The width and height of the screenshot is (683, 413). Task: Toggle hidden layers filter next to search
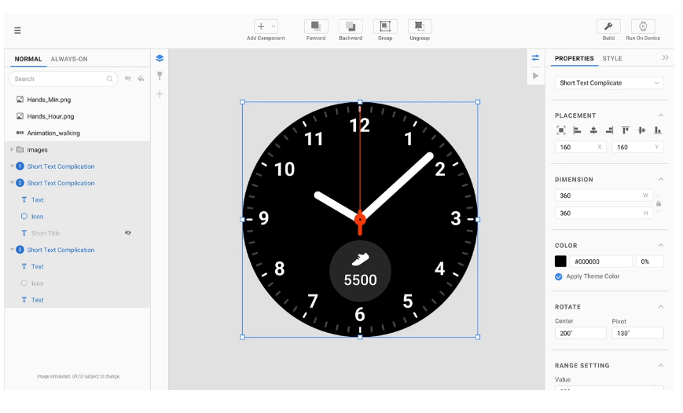(x=127, y=79)
